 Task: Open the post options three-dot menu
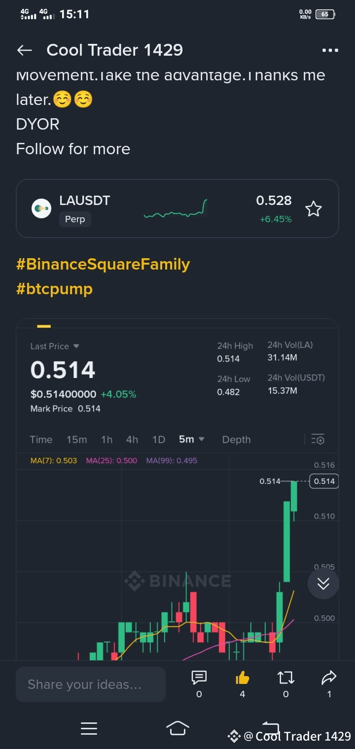click(x=329, y=50)
